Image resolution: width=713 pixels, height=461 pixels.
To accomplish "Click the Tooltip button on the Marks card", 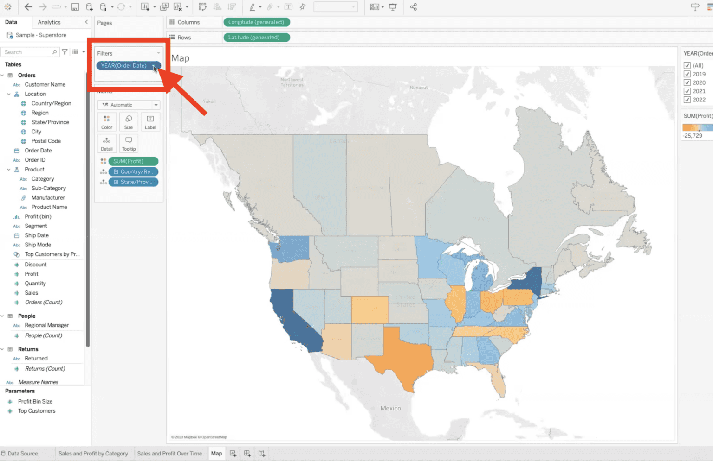I will tap(128, 144).
